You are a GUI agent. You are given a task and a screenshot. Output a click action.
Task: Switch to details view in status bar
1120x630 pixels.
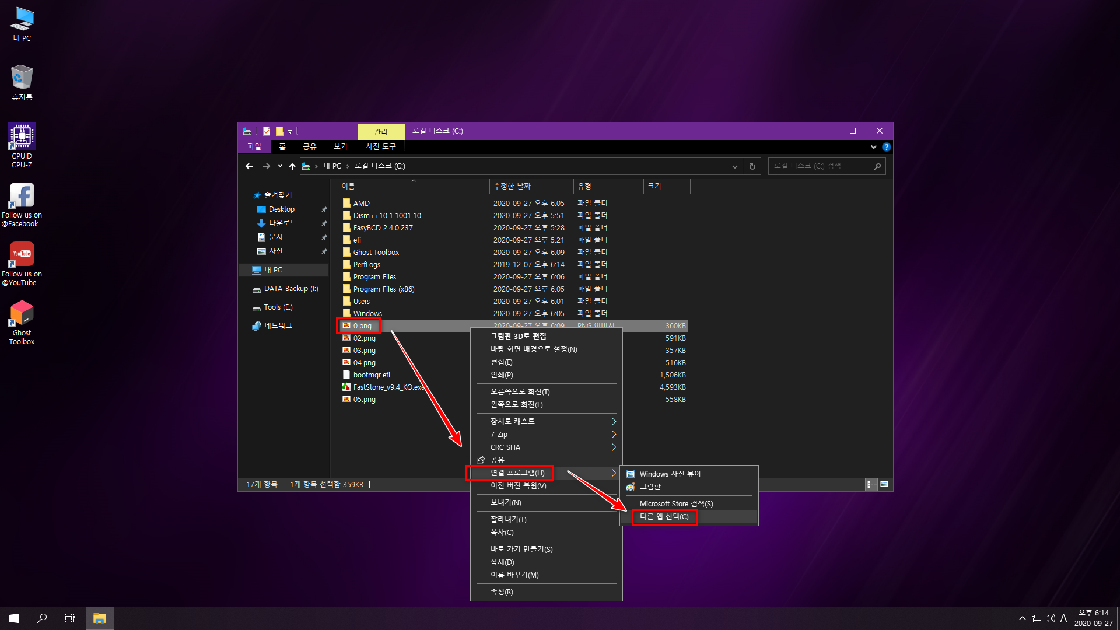[870, 484]
